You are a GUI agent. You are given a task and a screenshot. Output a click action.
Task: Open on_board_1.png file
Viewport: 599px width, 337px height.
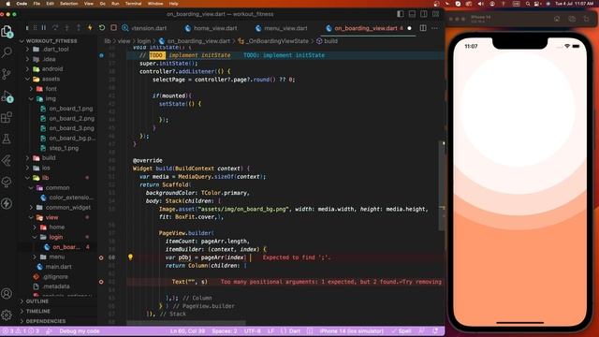click(71, 109)
